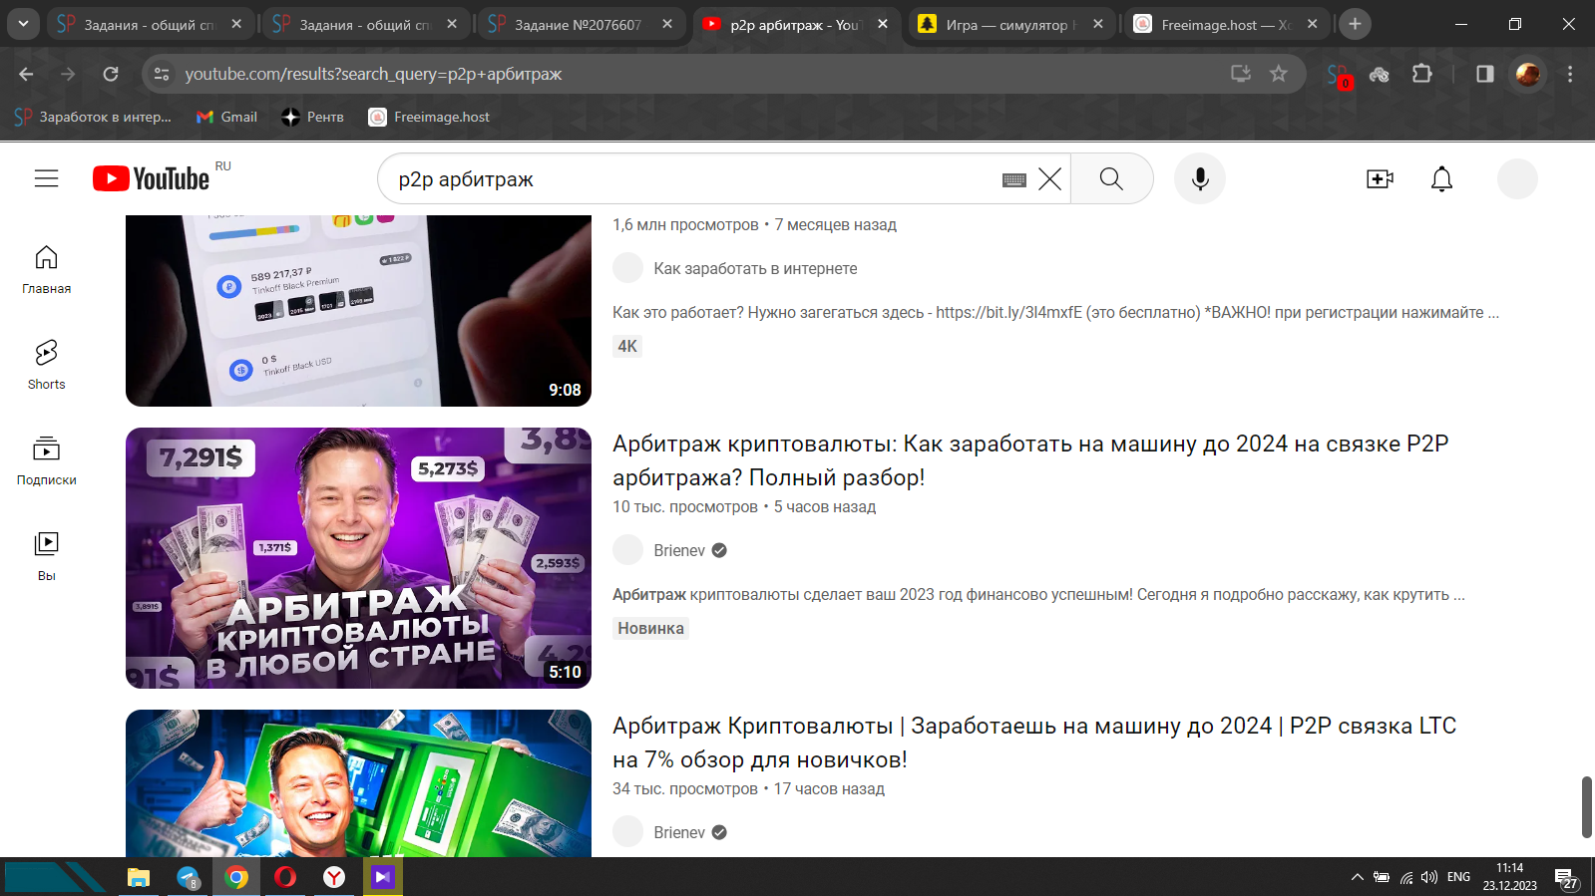The width and height of the screenshot is (1595, 896).
Task: Open the tab search dropdown arrow
Action: (22, 24)
